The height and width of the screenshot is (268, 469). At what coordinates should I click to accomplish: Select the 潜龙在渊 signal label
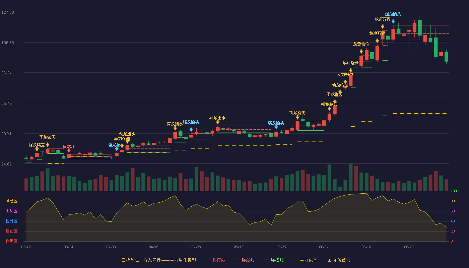tap(122, 139)
